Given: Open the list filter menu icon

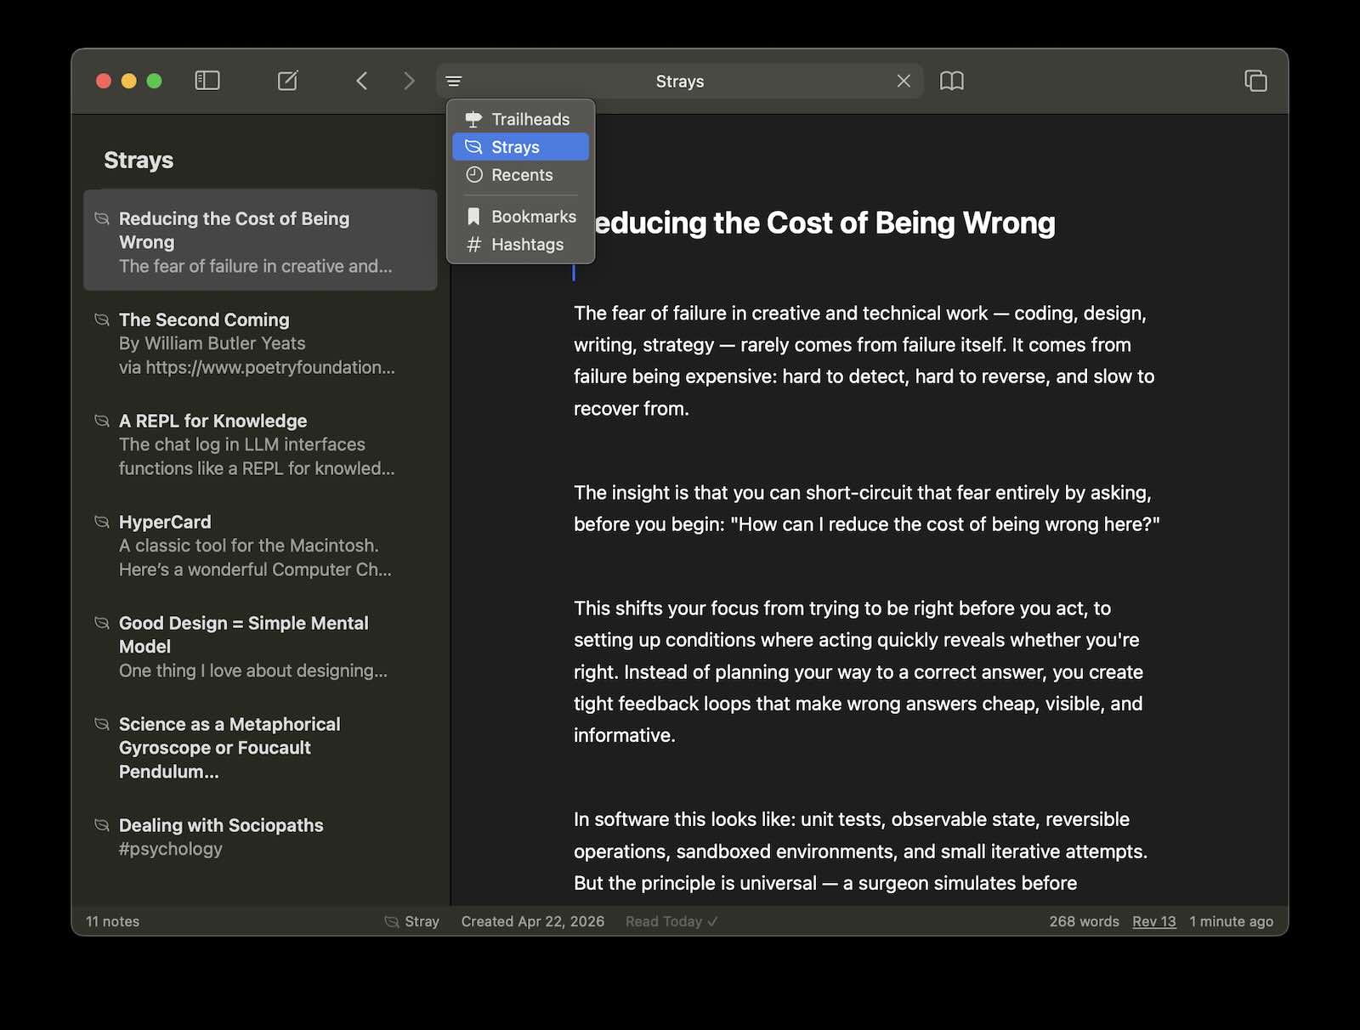Looking at the screenshot, I should pos(454,82).
